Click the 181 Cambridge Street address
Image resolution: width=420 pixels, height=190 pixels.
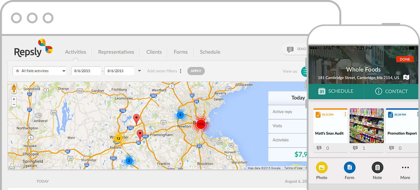pyautogui.click(x=359, y=78)
